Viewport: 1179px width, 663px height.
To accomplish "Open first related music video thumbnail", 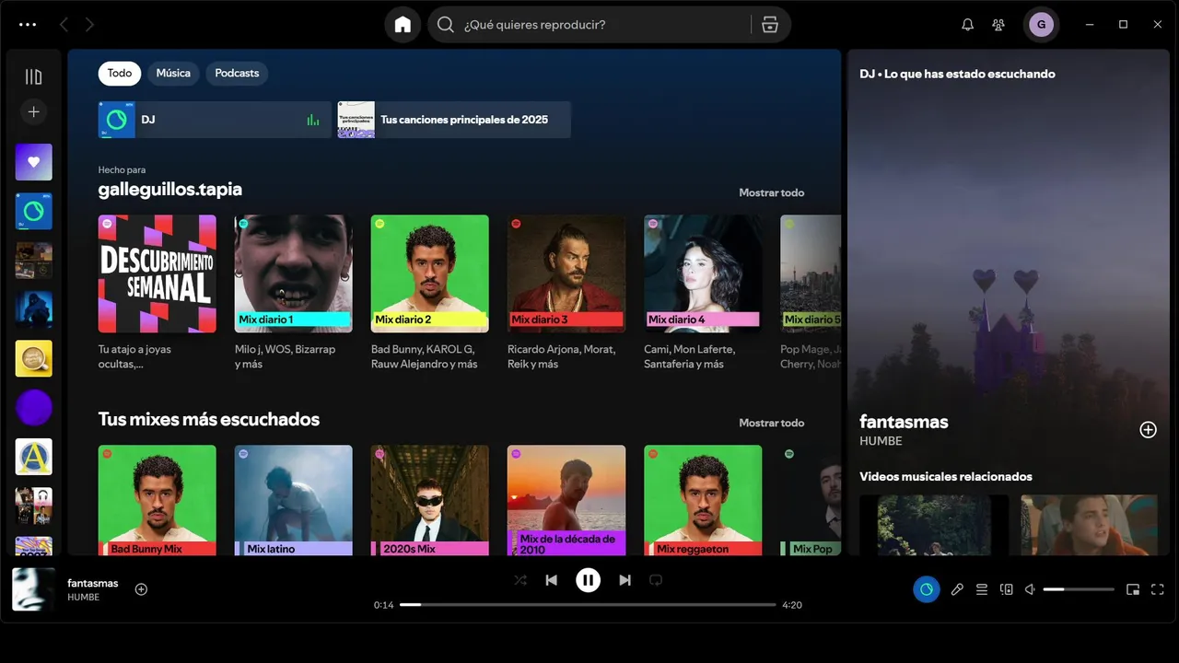I will [934, 525].
